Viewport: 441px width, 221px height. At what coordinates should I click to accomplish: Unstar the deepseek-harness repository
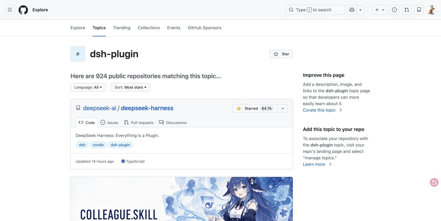click(x=255, y=108)
